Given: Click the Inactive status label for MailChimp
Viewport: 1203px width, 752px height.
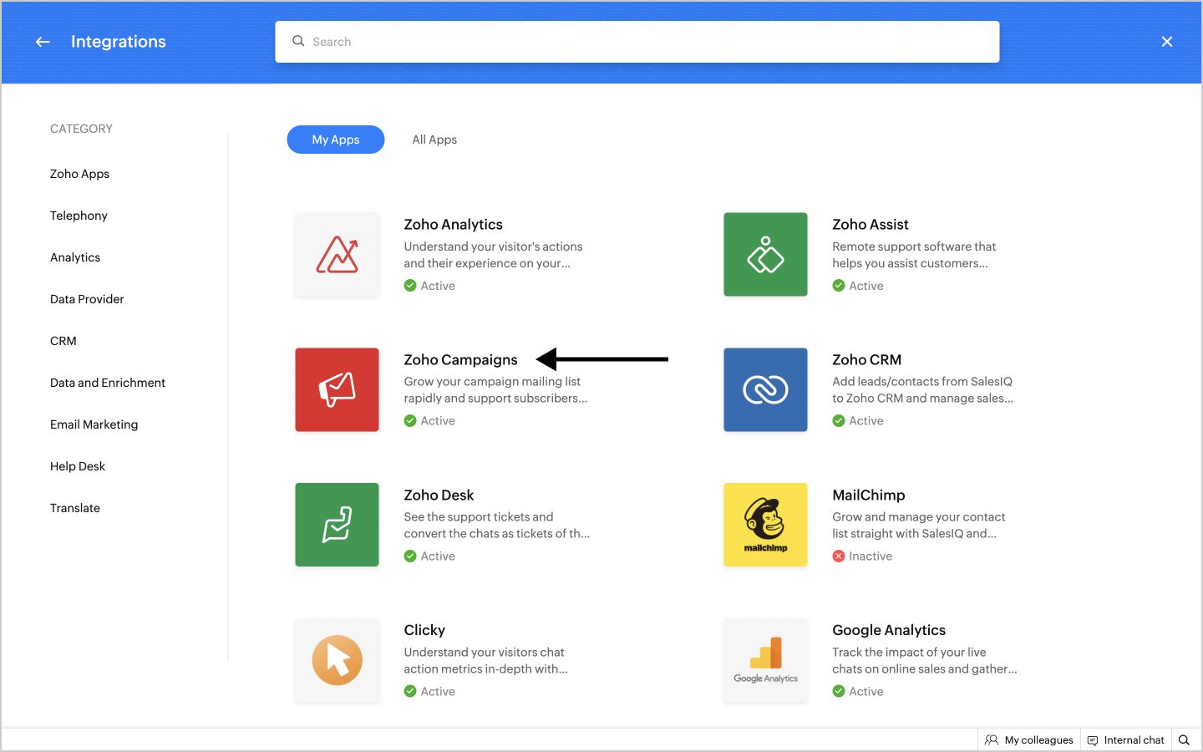Looking at the screenshot, I should (871, 556).
